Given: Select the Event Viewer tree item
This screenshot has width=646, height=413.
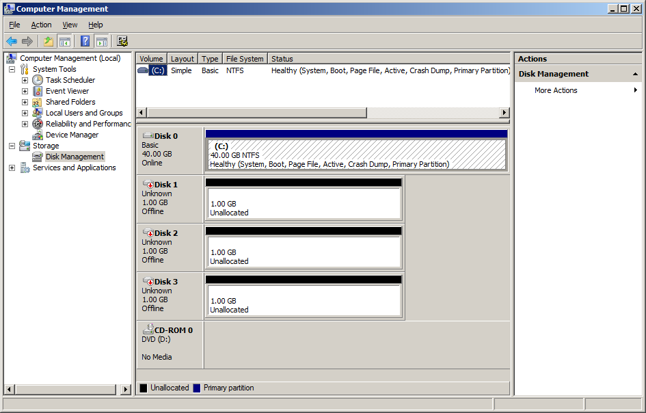Looking at the screenshot, I should 67,91.
